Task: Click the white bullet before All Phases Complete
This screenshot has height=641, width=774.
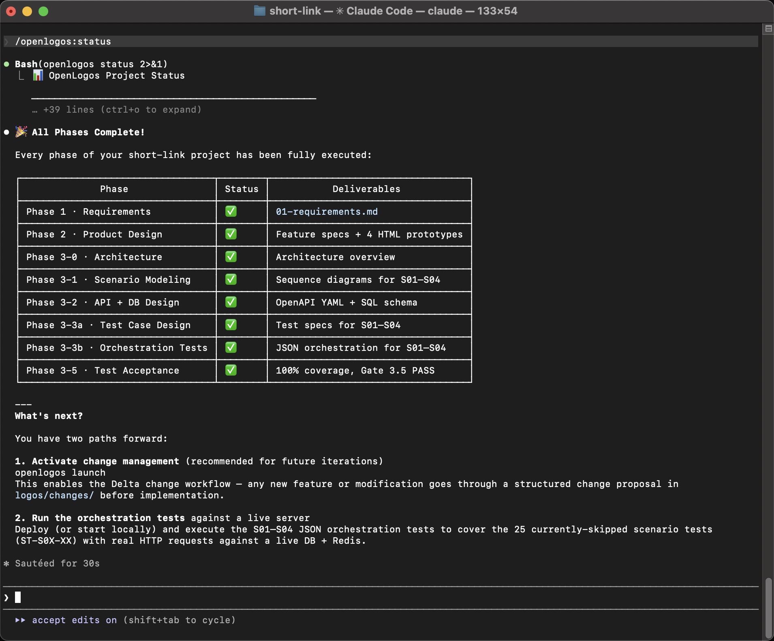Action: 6,132
